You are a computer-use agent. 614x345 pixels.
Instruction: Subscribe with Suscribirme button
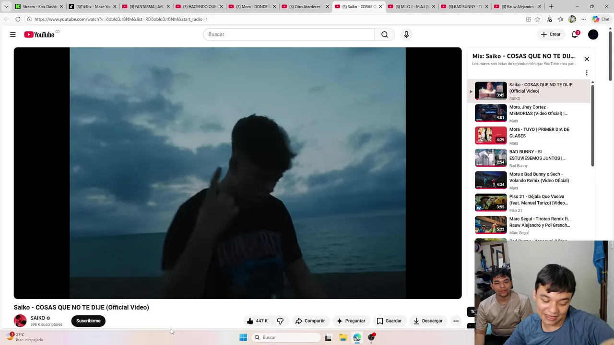pyautogui.click(x=88, y=321)
